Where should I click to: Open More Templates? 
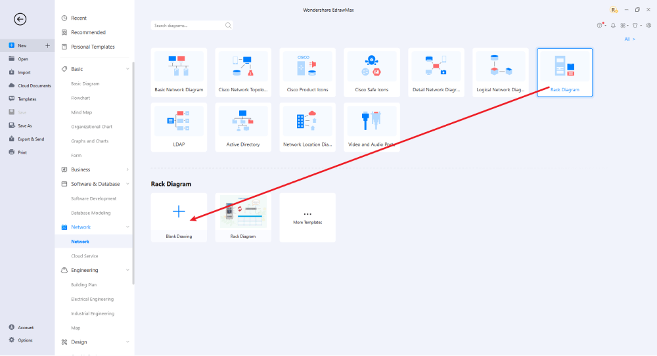(x=307, y=217)
